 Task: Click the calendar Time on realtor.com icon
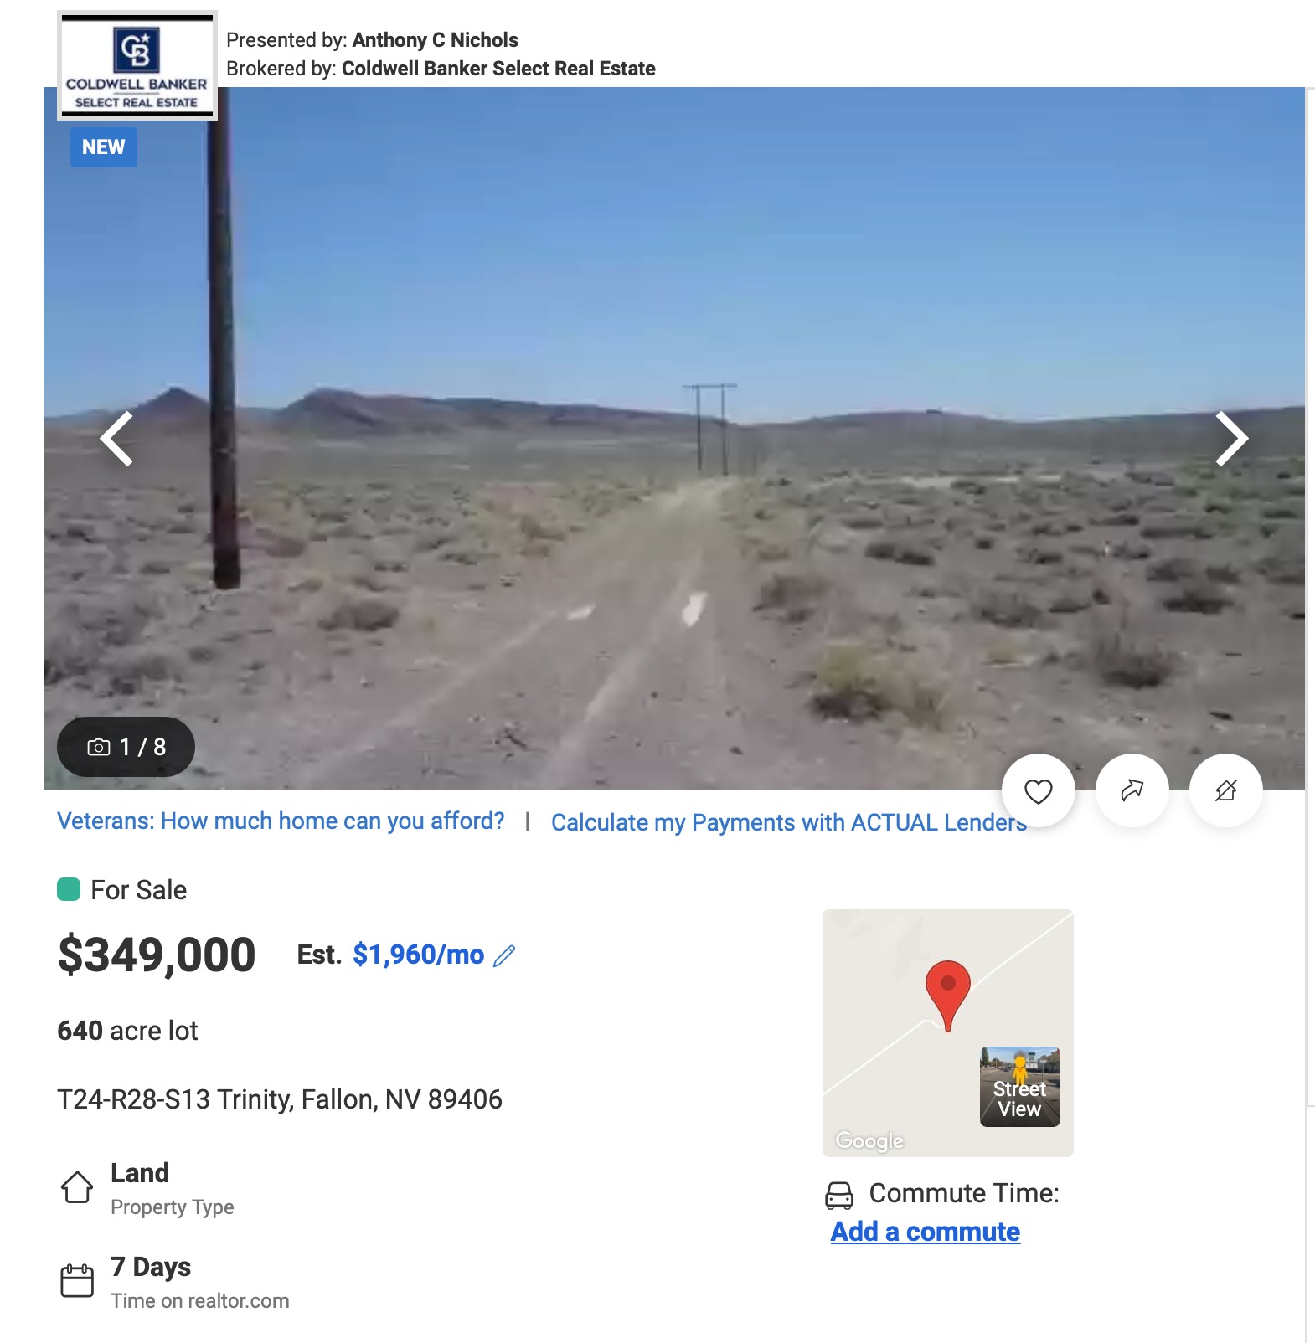pyautogui.click(x=77, y=1280)
